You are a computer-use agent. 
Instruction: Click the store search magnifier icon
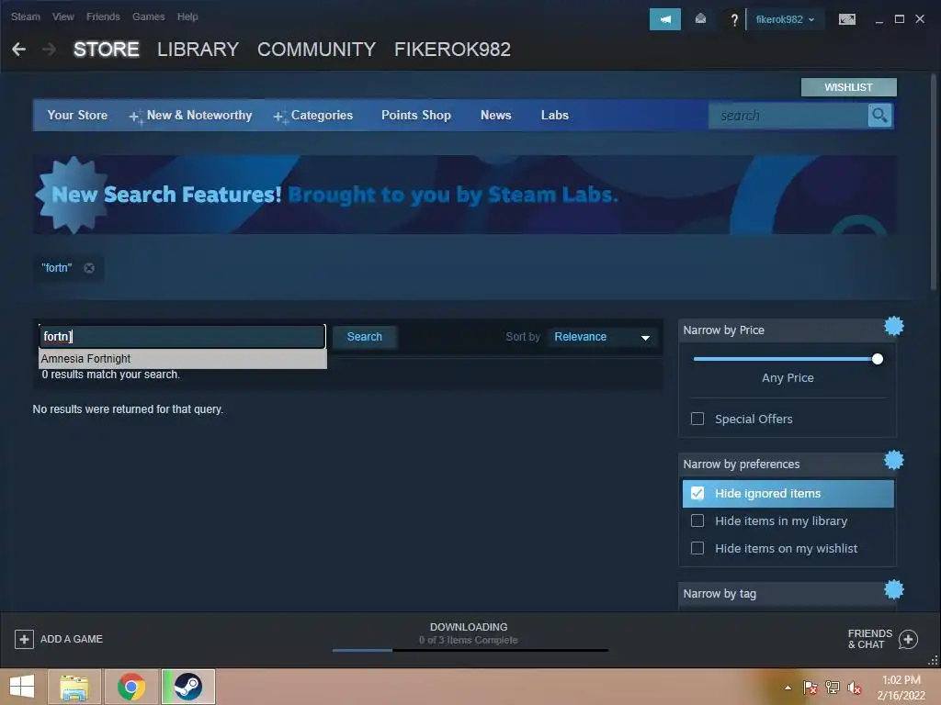tap(879, 115)
